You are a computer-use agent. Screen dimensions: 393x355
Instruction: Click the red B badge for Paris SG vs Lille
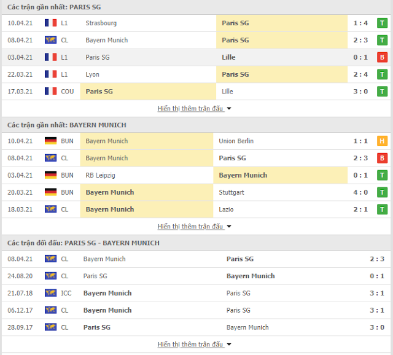(382, 57)
